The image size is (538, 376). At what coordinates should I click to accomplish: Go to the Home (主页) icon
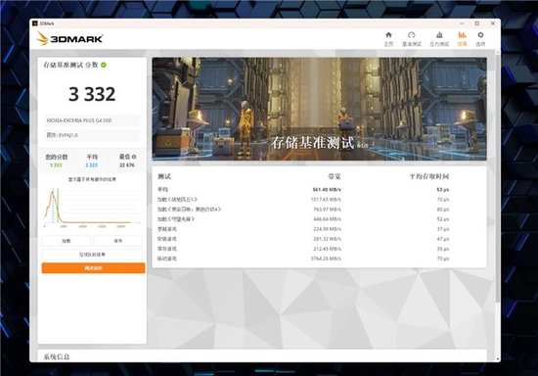(388, 39)
